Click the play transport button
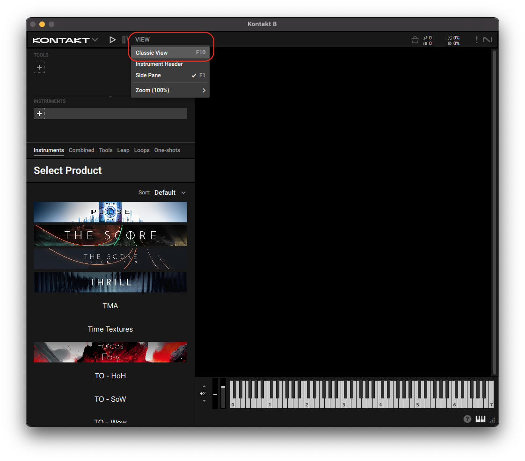Screen dimensions: 525x461 tap(112, 40)
